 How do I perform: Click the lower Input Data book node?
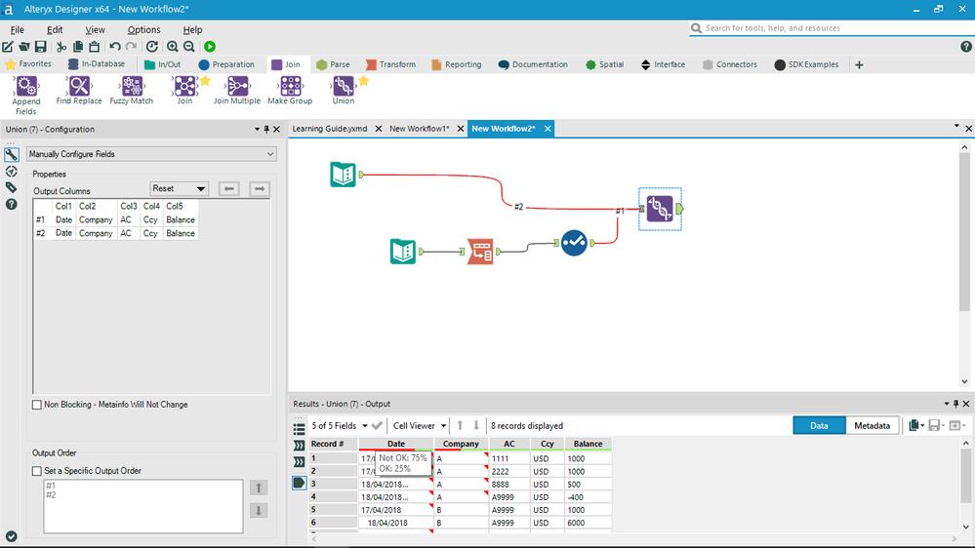pyautogui.click(x=403, y=252)
